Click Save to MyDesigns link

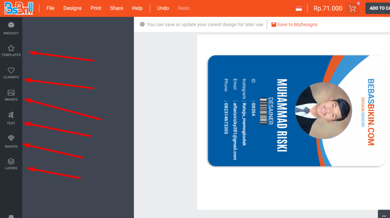pos(294,25)
